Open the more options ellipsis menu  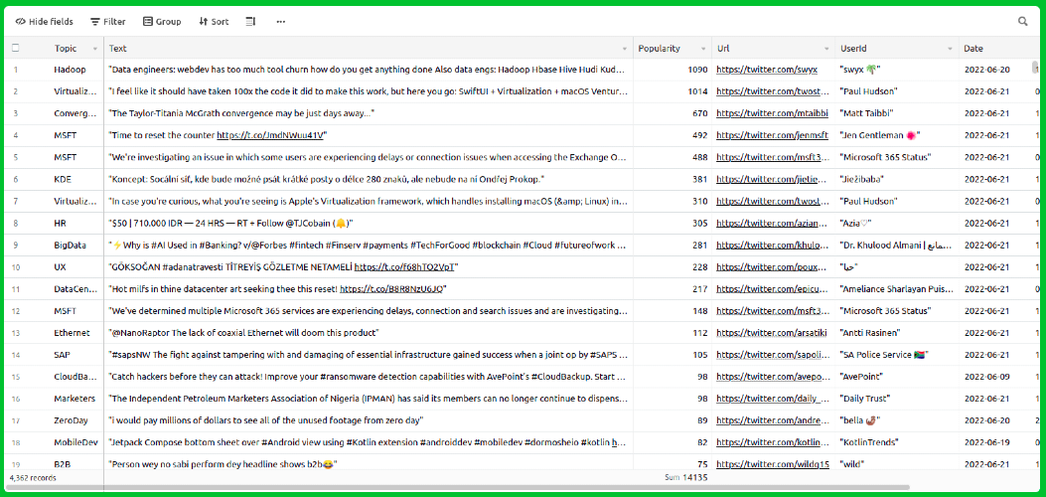coord(281,21)
